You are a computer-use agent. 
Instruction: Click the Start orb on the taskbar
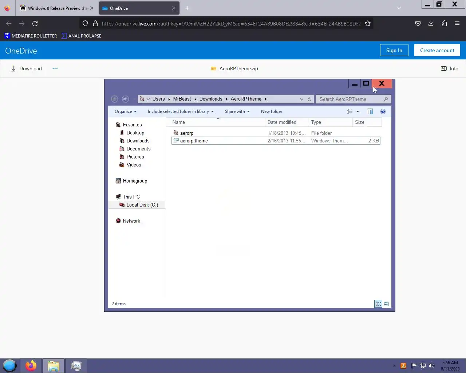tap(10, 365)
